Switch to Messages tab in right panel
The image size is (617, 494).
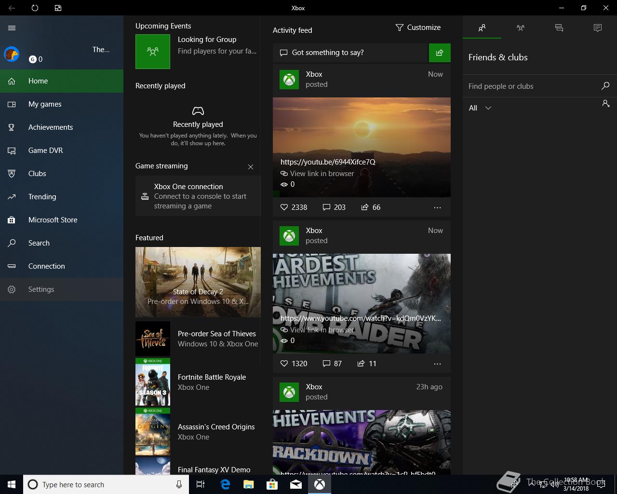click(559, 28)
